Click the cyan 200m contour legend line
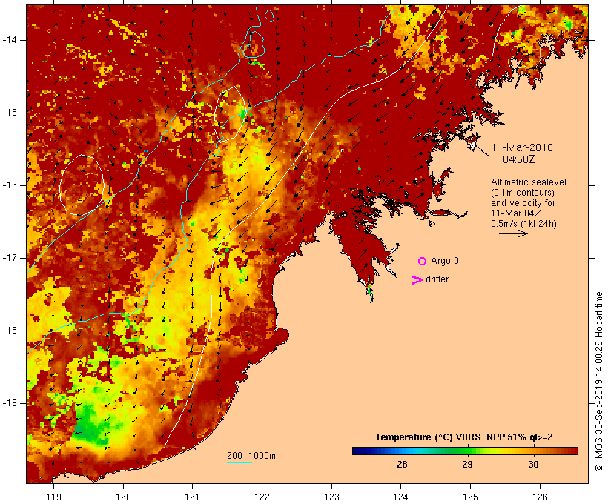The image size is (608, 504). point(239,462)
